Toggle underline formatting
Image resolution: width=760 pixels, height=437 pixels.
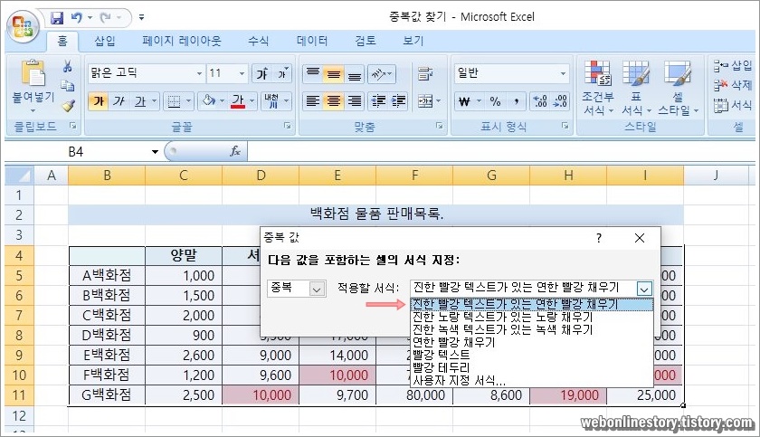140,101
